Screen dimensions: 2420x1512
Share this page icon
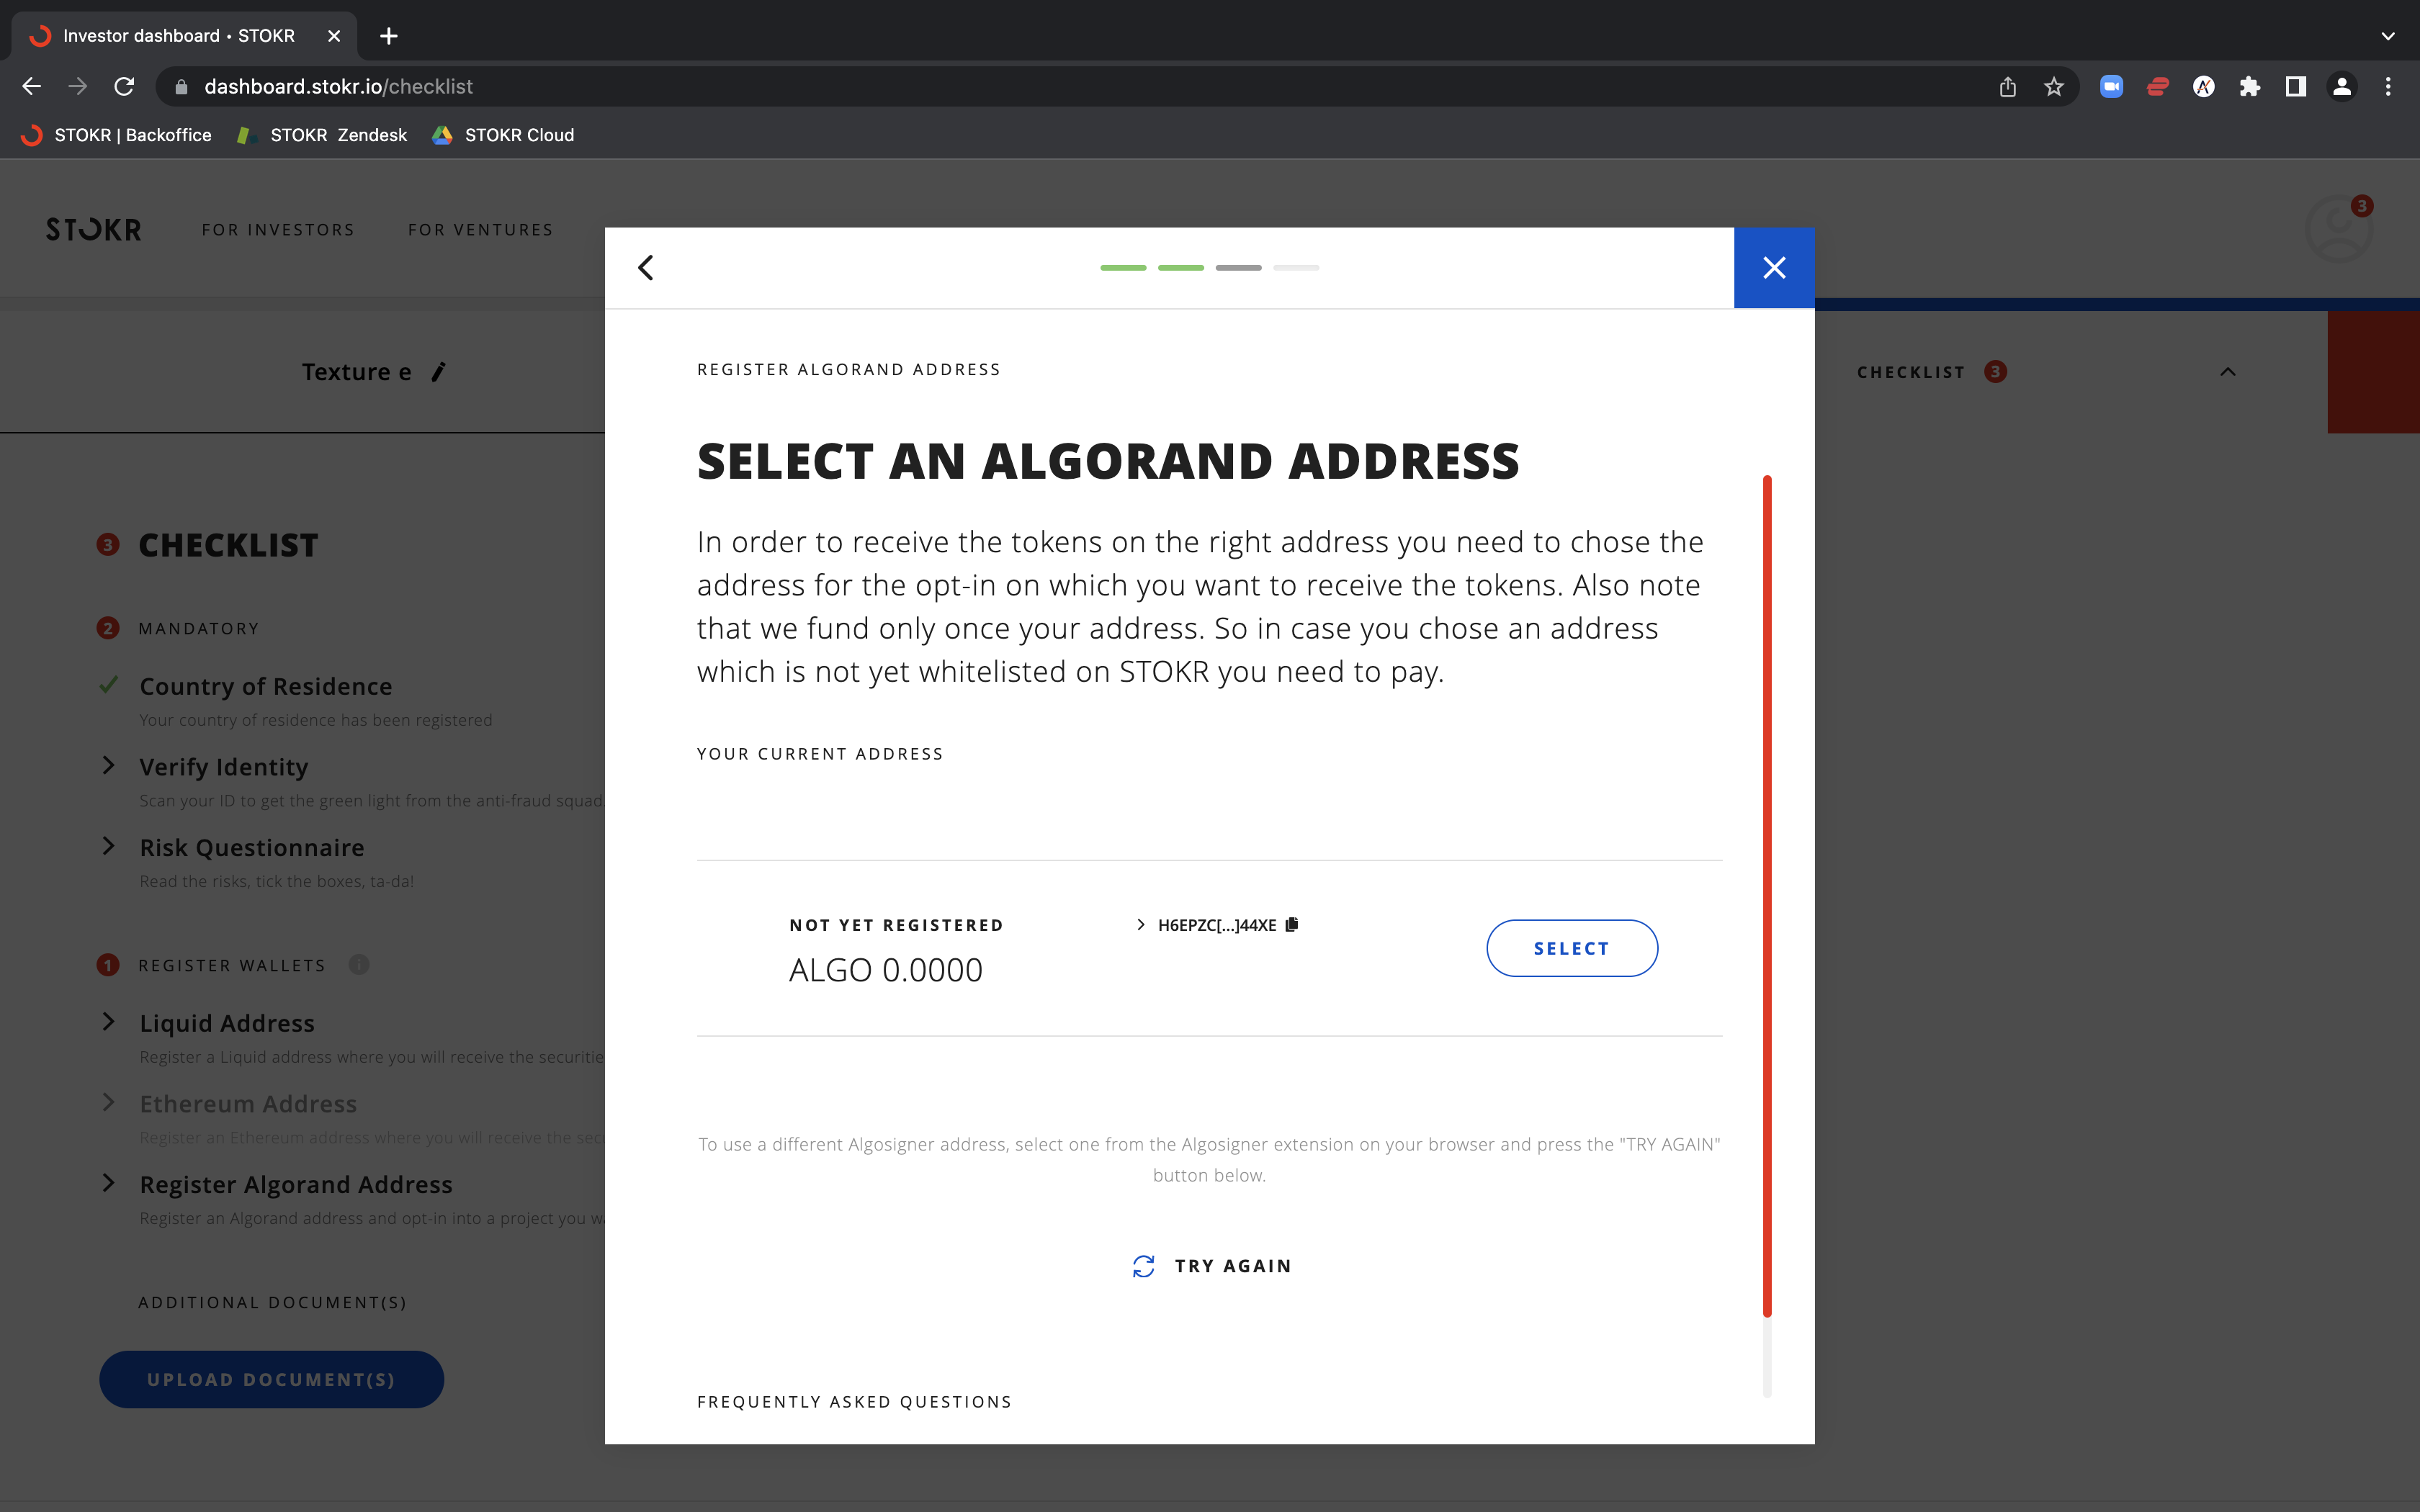point(2008,87)
